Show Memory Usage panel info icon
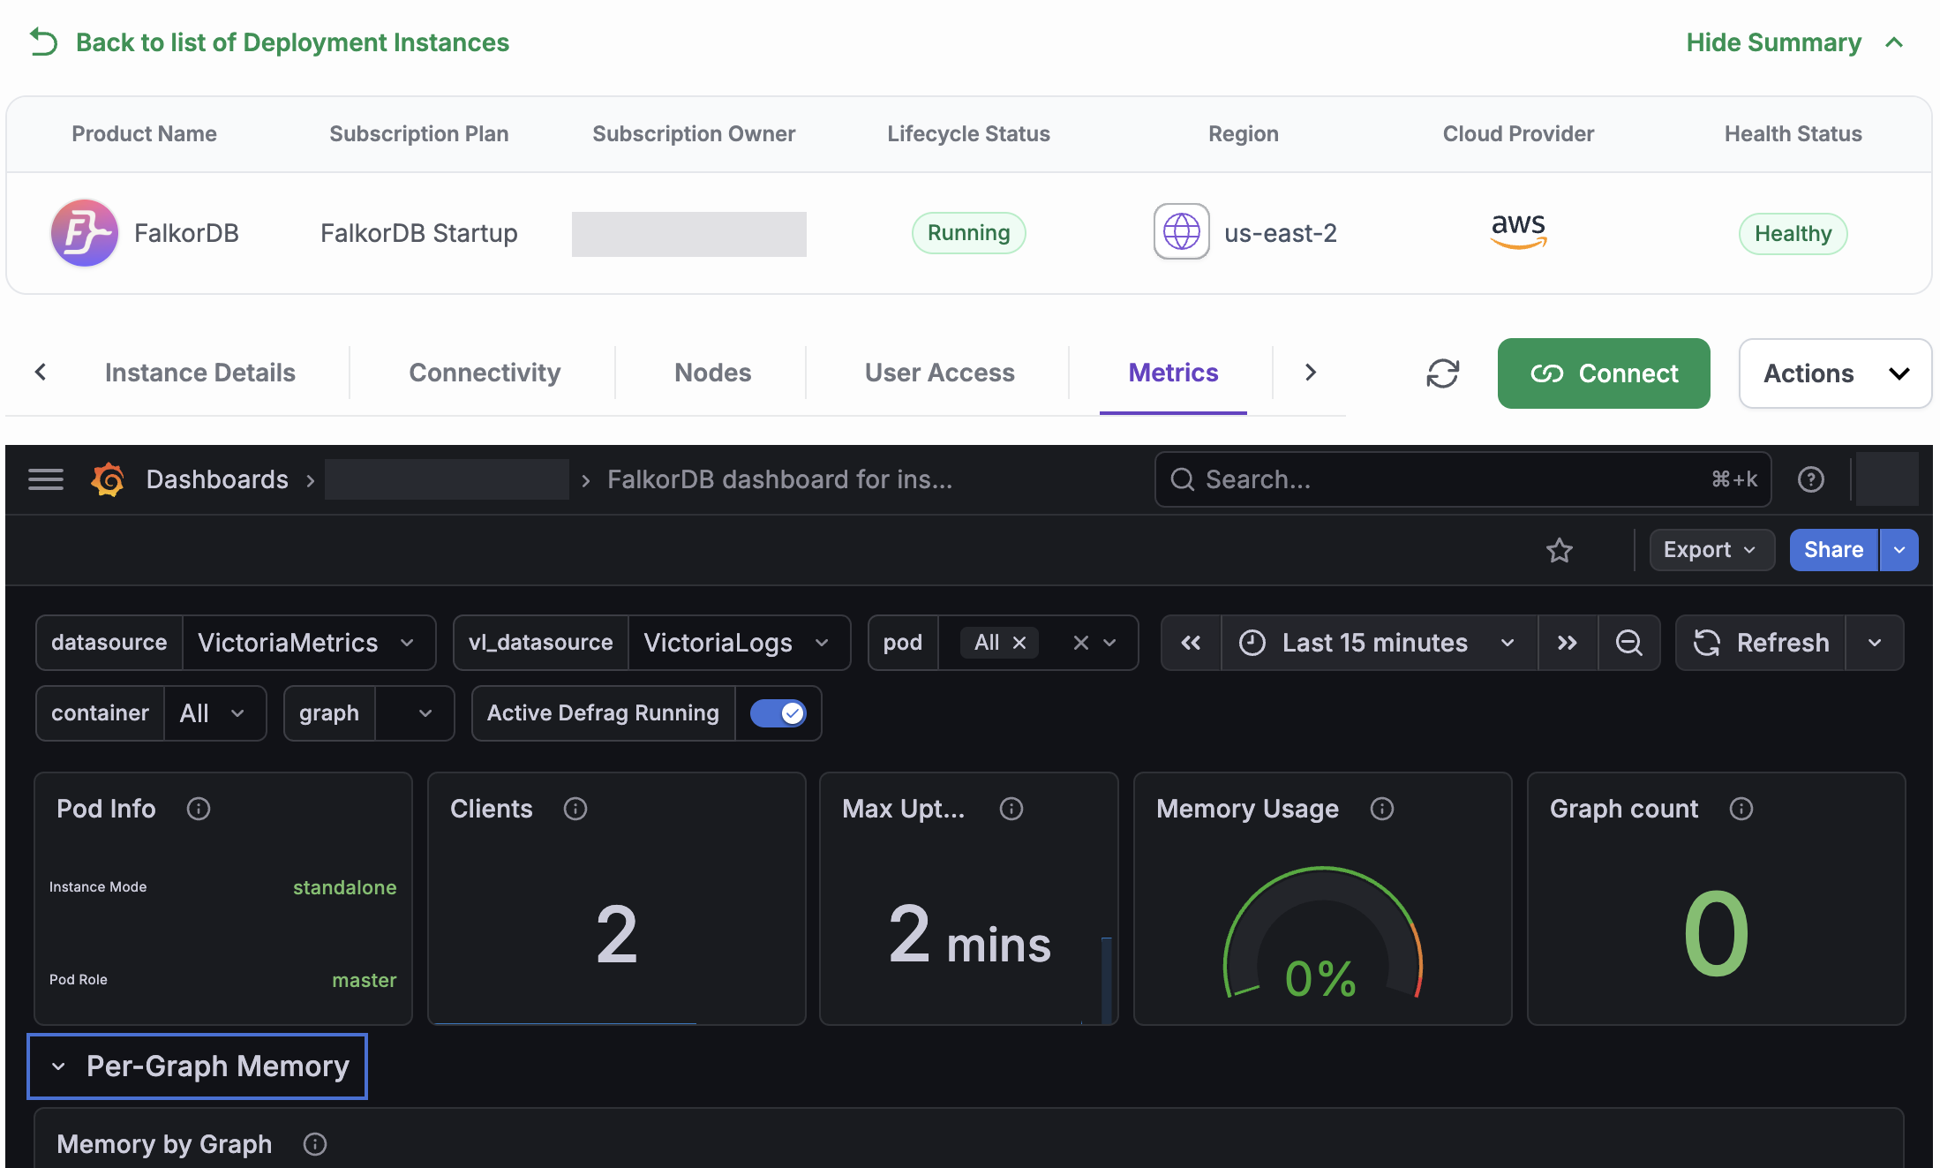 (x=1382, y=809)
